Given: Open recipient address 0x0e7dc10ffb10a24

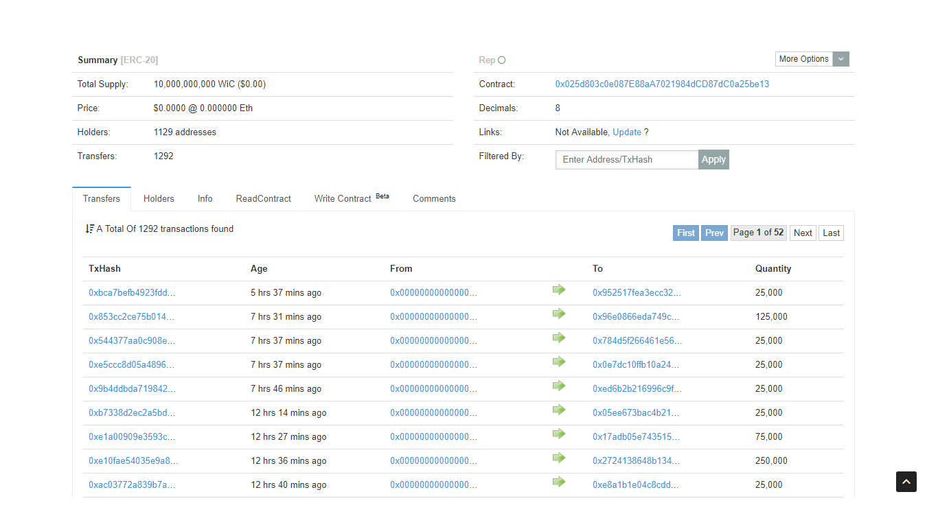Looking at the screenshot, I should pyautogui.click(x=636, y=365).
